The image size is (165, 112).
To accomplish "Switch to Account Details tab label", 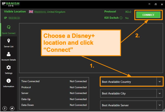I will coord(9,60).
